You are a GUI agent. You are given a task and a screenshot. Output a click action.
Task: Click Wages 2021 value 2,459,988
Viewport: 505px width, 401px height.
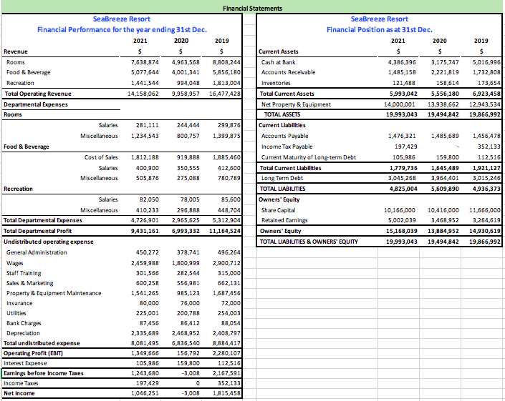pos(145,263)
